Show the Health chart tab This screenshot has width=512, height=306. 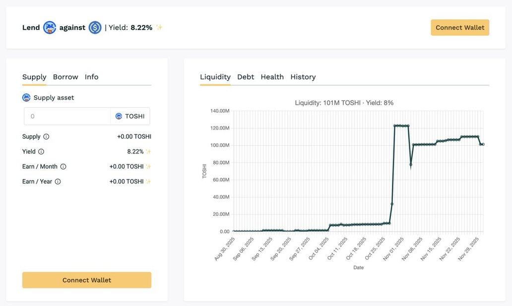[272, 77]
